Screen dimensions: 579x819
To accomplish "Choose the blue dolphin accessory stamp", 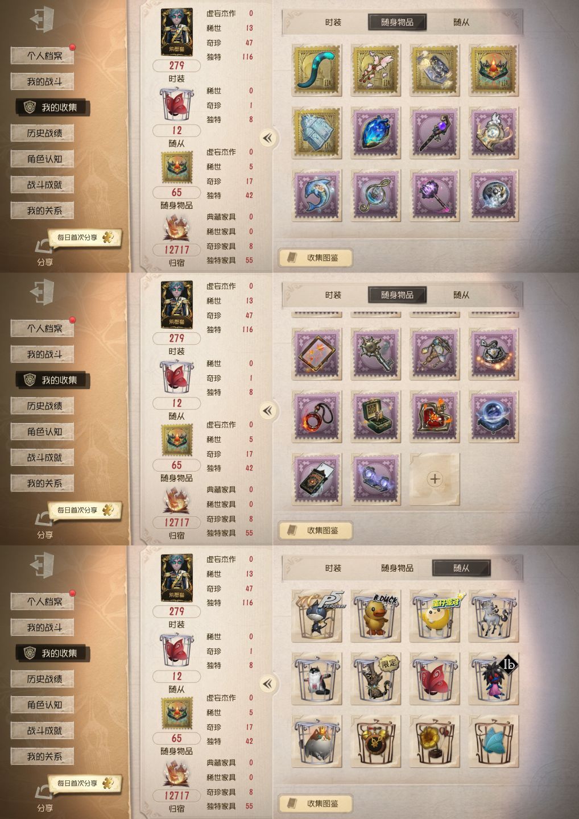I will 317,195.
